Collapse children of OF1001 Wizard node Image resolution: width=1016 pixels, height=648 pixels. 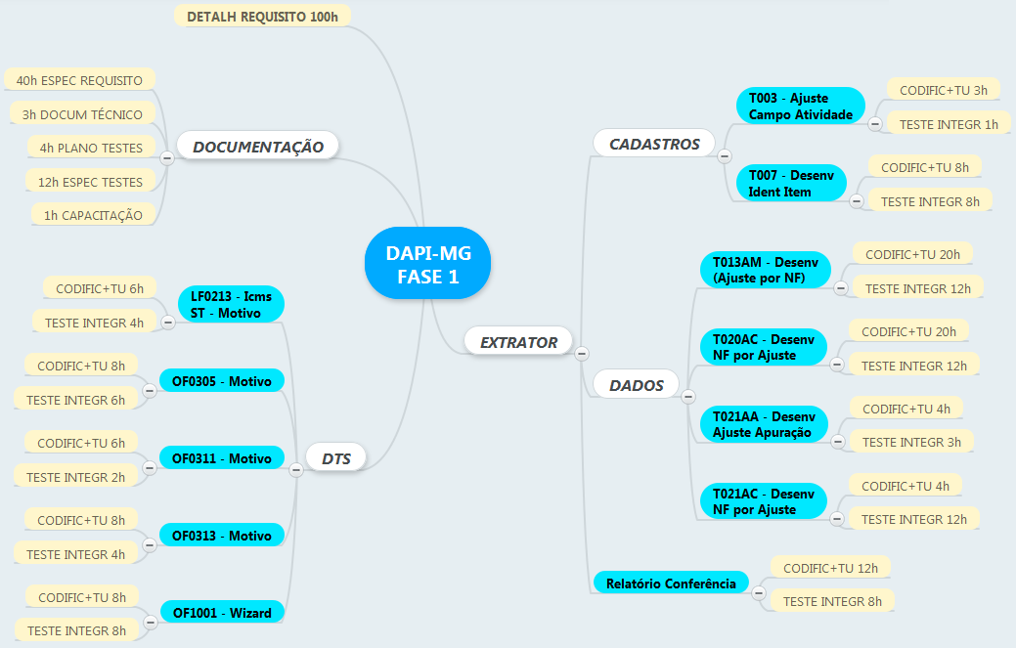tap(151, 623)
